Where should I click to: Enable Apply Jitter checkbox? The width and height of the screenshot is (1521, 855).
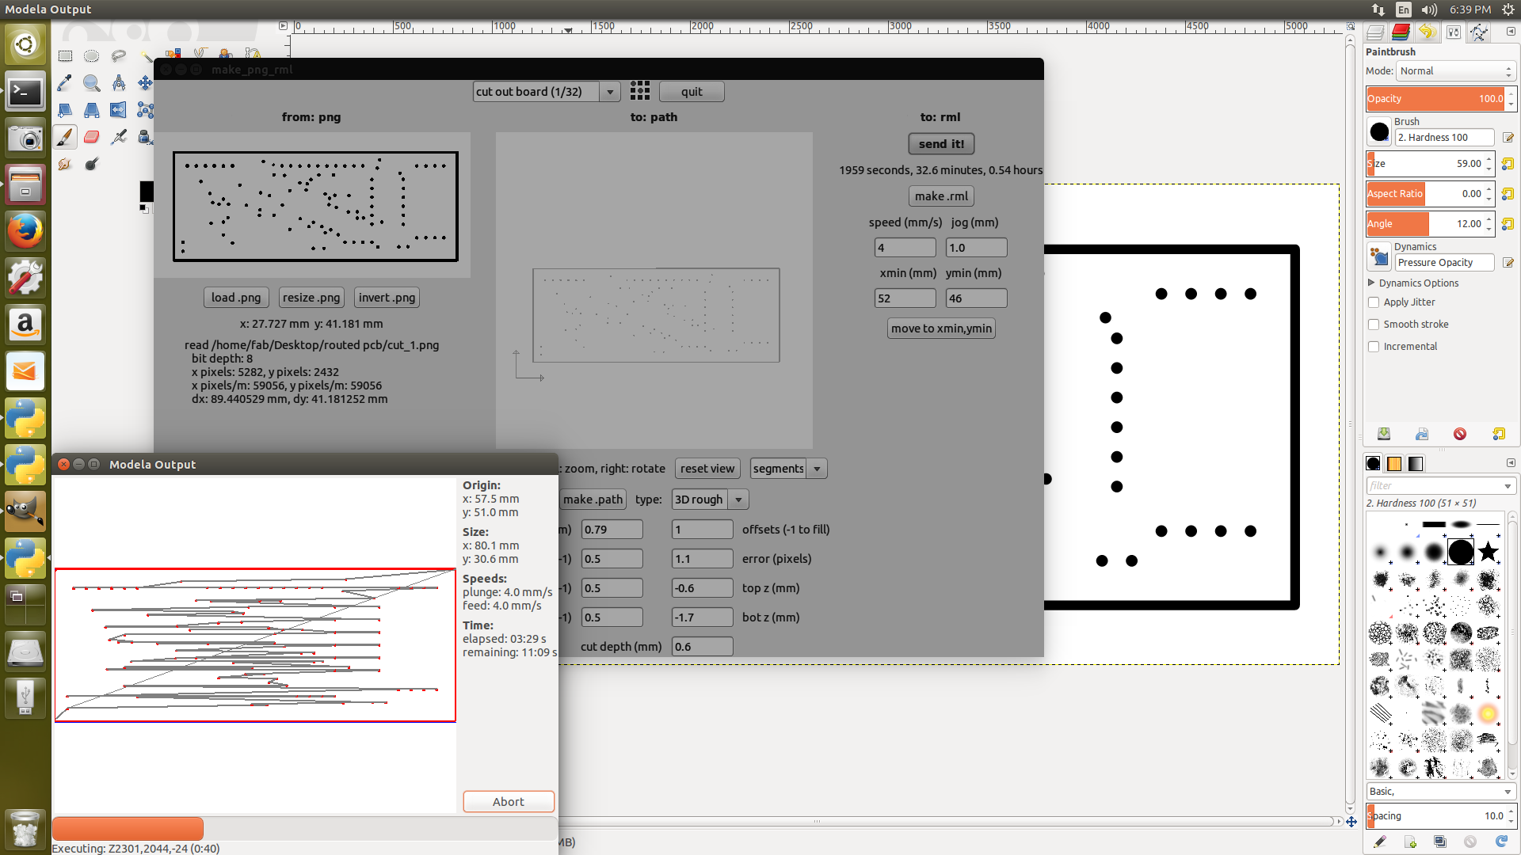coord(1374,302)
